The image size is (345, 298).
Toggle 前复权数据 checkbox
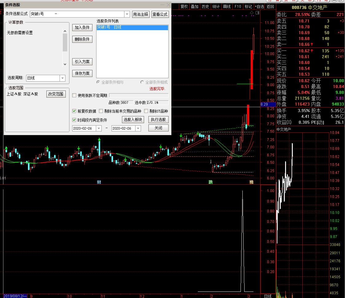[x=74, y=111]
